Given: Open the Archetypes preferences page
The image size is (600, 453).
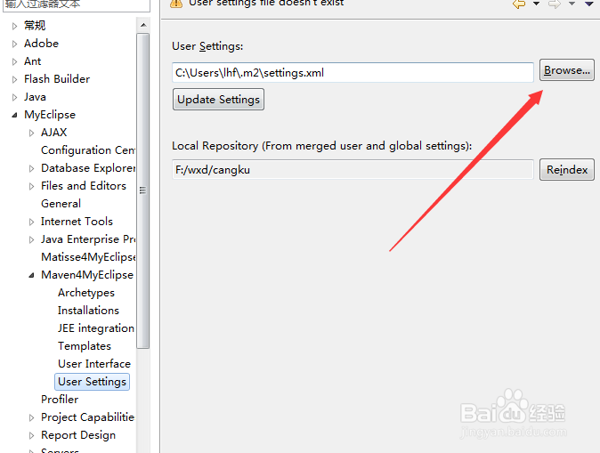Looking at the screenshot, I should [x=86, y=292].
